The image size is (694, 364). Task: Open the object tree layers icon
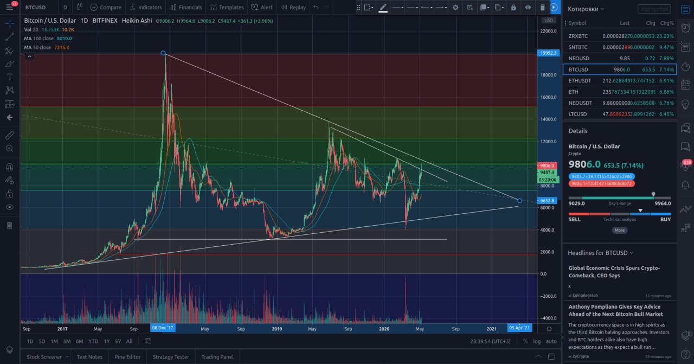click(9, 350)
